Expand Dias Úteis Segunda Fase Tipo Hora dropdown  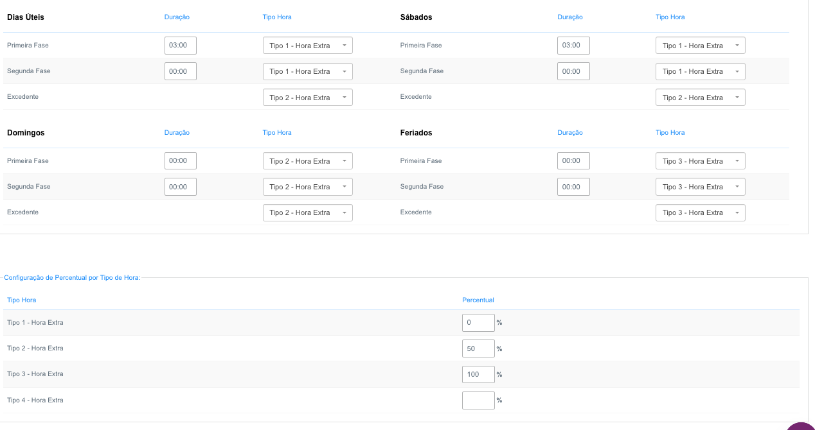(307, 71)
